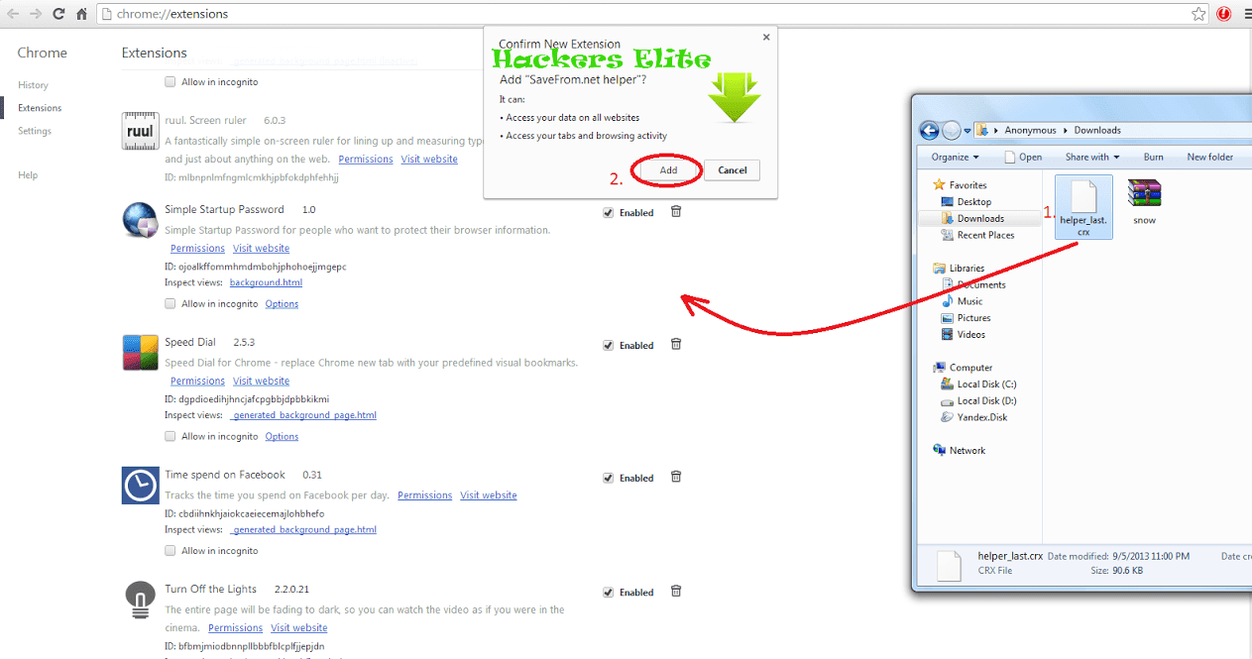The height and width of the screenshot is (659, 1252).
Task: Open Permissions for Turn Off the Lights
Action: click(x=235, y=628)
